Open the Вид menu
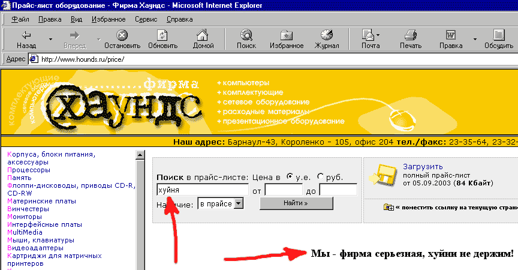This screenshot has width=518, height=270. tap(76, 19)
